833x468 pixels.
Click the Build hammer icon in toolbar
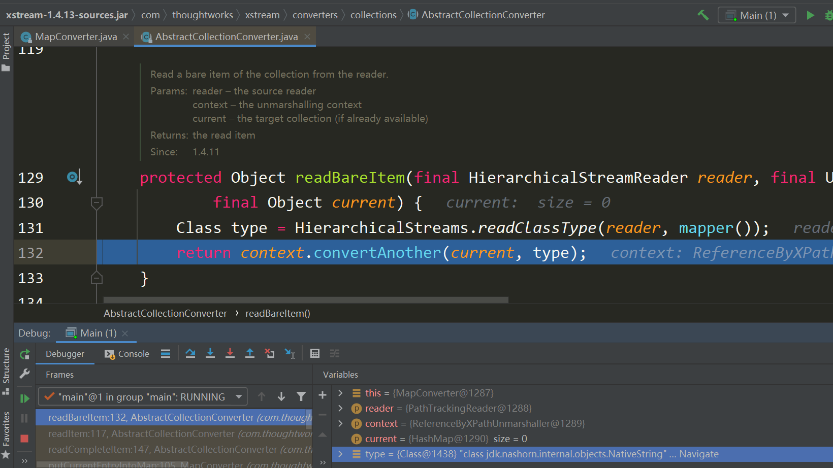703,15
